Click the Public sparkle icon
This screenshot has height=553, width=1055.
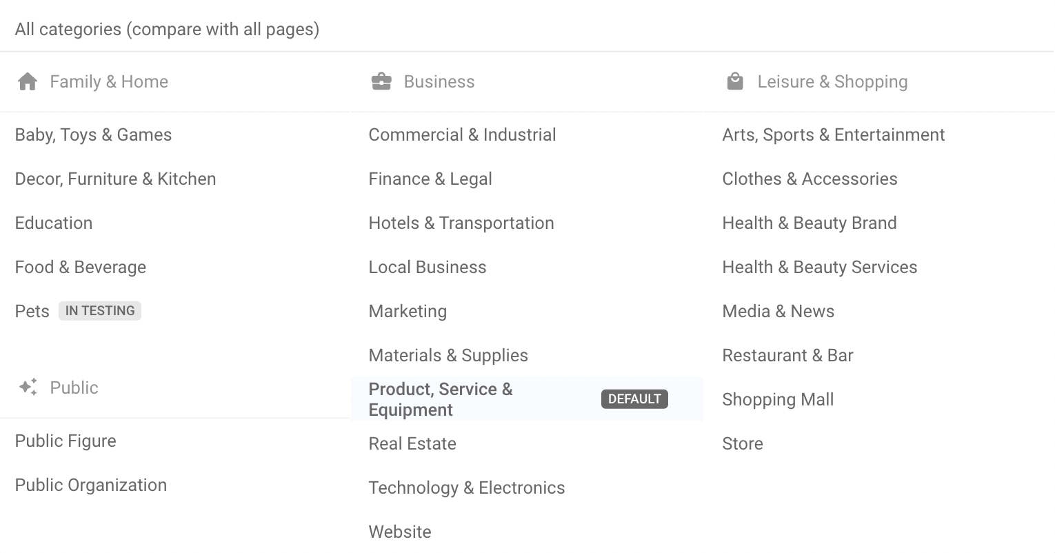[28, 388]
